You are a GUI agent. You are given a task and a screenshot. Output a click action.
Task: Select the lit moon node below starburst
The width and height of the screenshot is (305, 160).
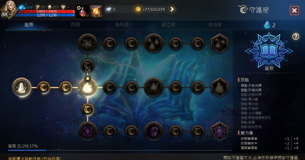click(x=87, y=110)
